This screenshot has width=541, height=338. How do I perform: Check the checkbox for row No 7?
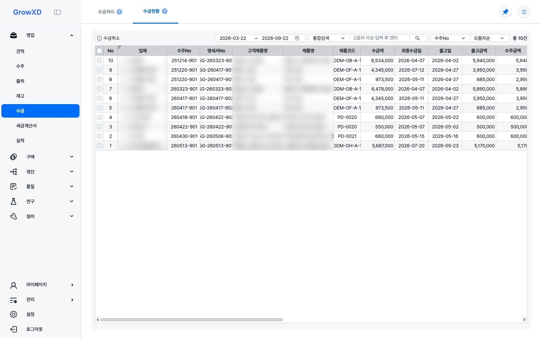[99, 89]
